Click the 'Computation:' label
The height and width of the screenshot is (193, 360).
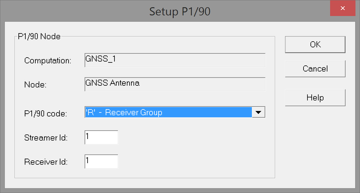48,61
